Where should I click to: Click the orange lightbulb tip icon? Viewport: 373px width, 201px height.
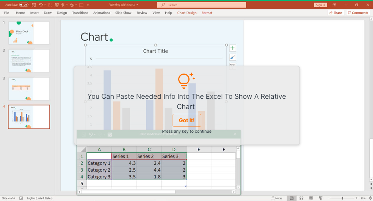(186, 81)
